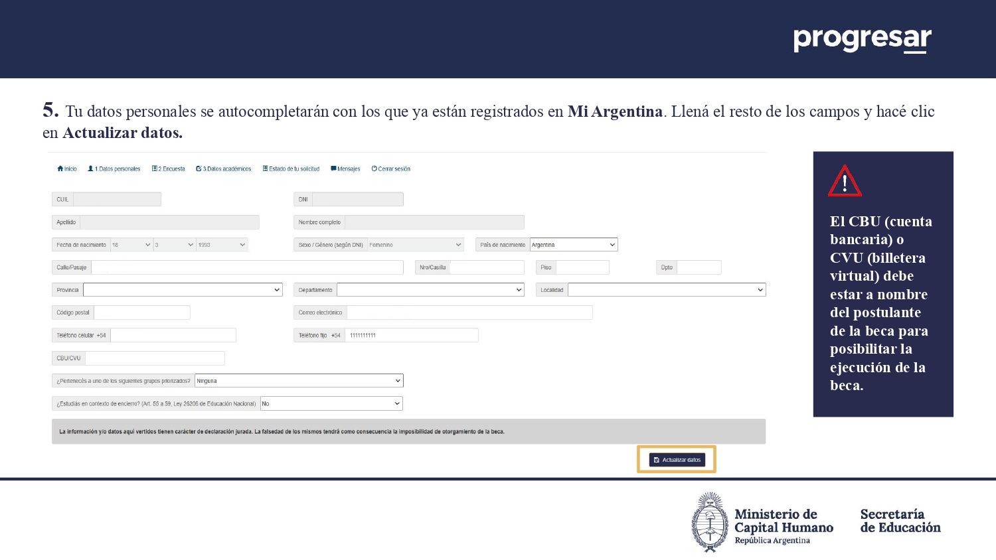Click into the CBU/CVU input field
This screenshot has width=996, height=560.
[x=155, y=358]
